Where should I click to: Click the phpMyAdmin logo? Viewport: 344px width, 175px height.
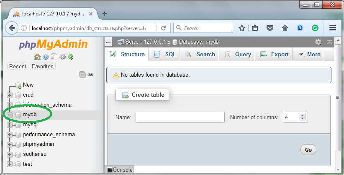[x=53, y=45]
